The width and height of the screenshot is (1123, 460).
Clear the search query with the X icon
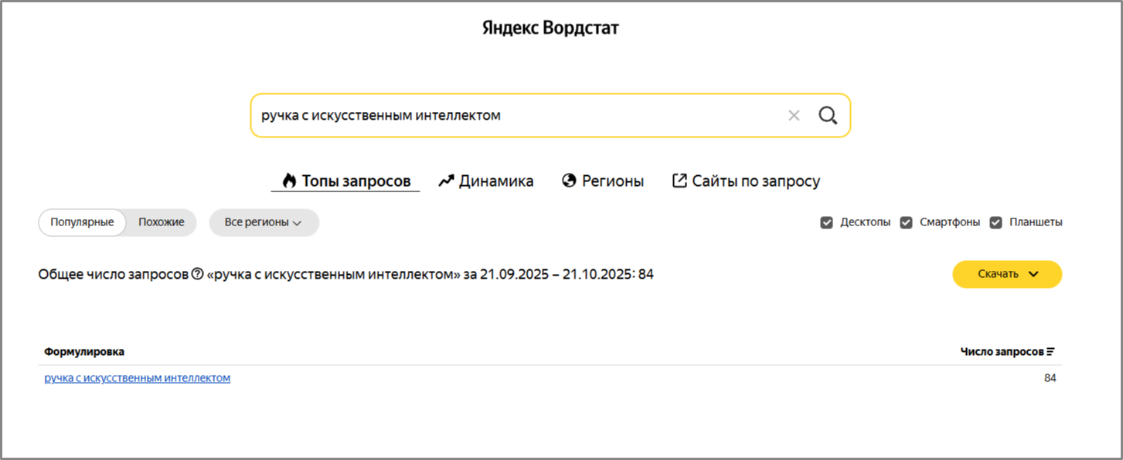click(794, 116)
